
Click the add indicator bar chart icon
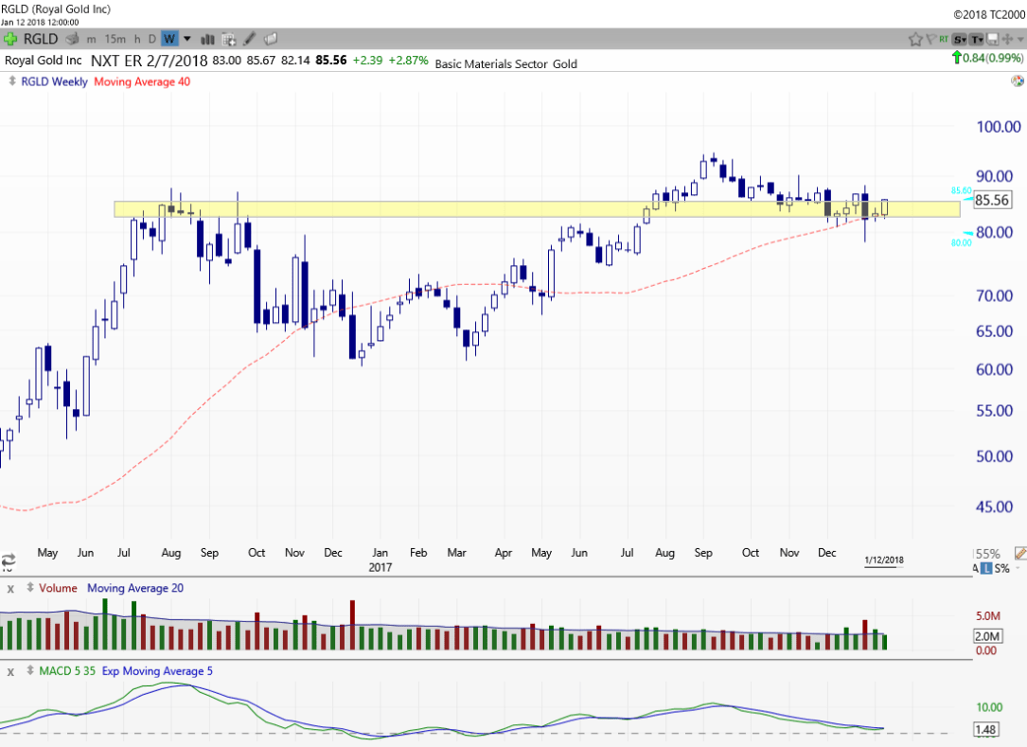coord(207,39)
